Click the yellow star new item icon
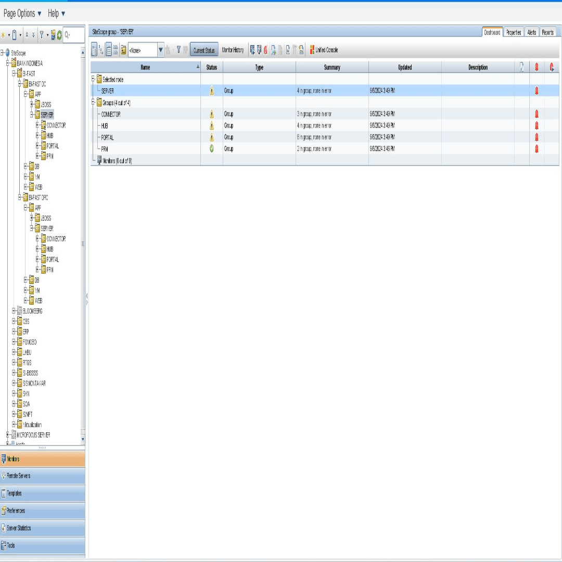562x562 pixels. coord(3,35)
